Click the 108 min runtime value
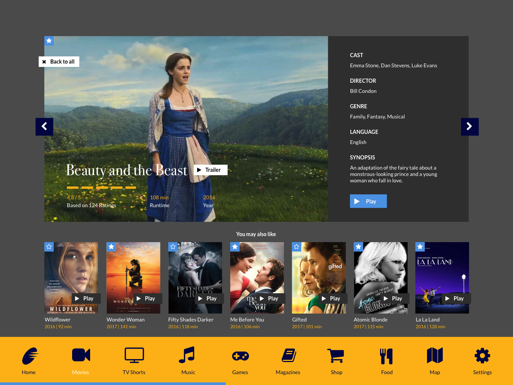This screenshot has height=385, width=513. (159, 197)
